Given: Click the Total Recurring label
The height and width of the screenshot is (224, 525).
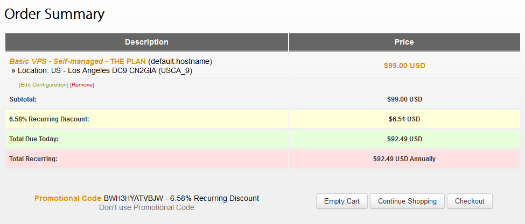Looking at the screenshot, I should (33, 159).
